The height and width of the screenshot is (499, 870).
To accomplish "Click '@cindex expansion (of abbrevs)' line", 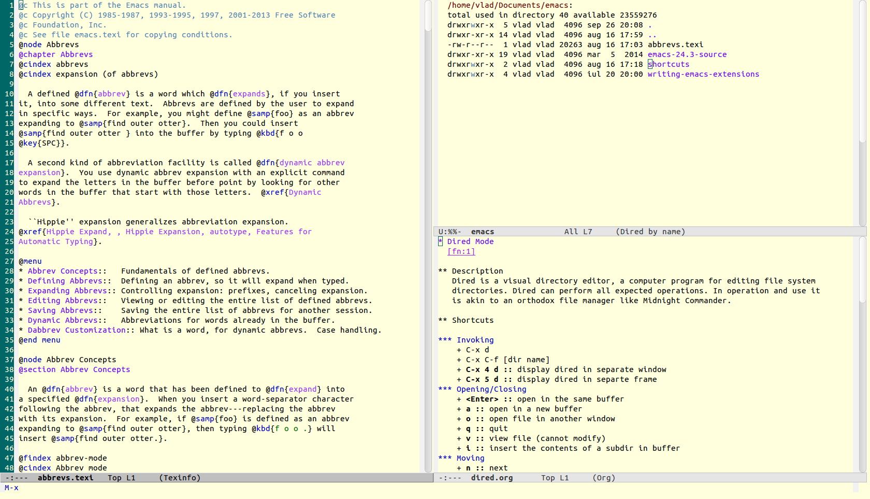I will [89, 74].
